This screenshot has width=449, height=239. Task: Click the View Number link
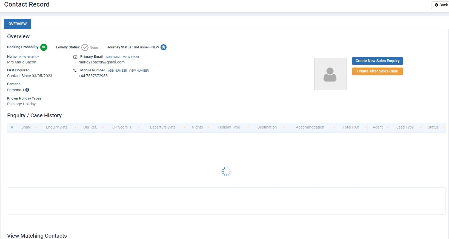[x=139, y=71]
